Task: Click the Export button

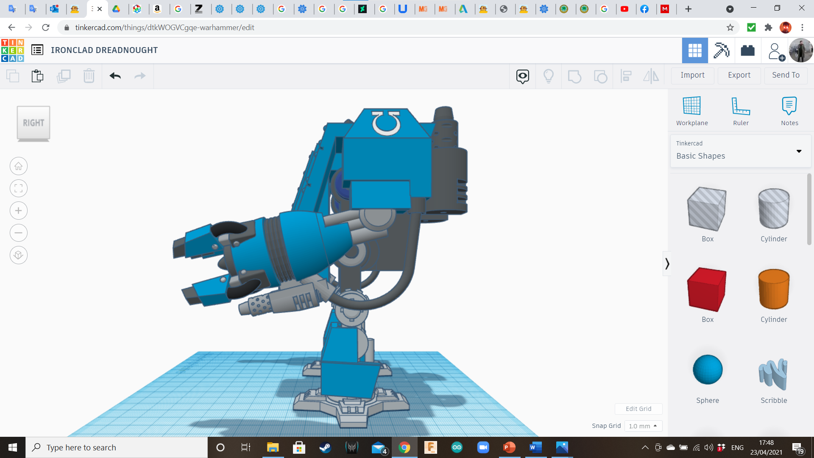Action: [739, 75]
